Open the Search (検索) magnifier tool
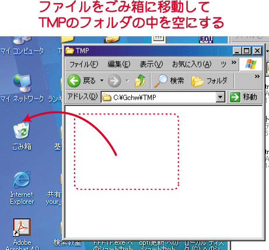The image size is (269, 250). 169,81
